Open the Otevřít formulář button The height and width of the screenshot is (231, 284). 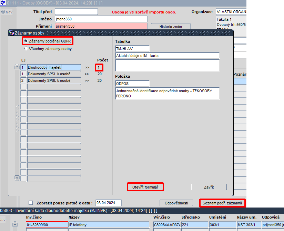point(145,187)
